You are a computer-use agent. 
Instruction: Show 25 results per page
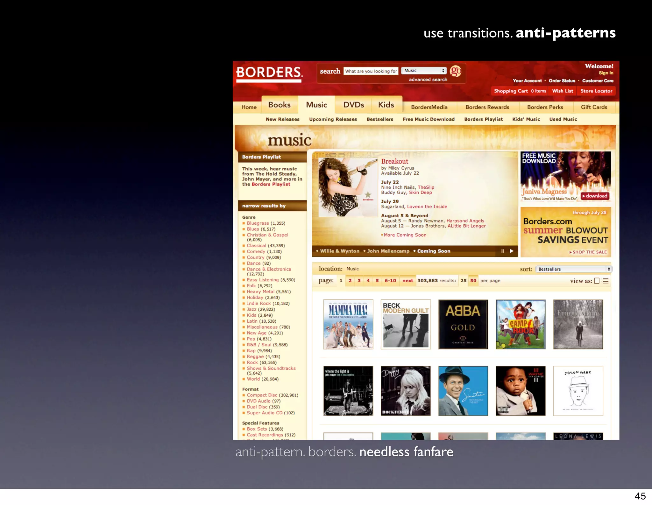click(x=463, y=281)
